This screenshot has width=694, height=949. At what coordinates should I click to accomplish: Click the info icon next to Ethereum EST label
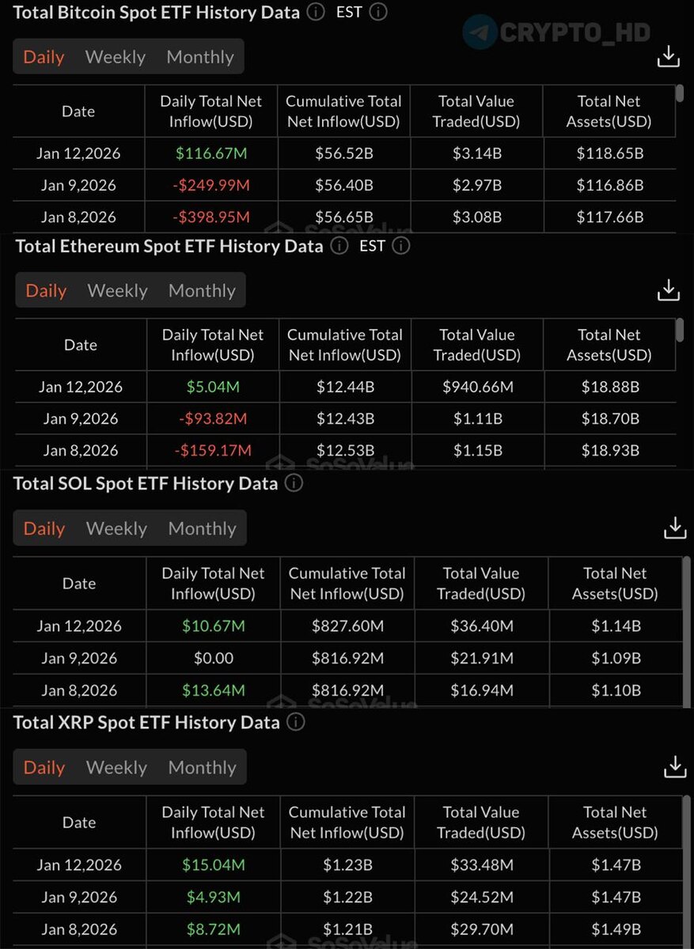point(401,246)
